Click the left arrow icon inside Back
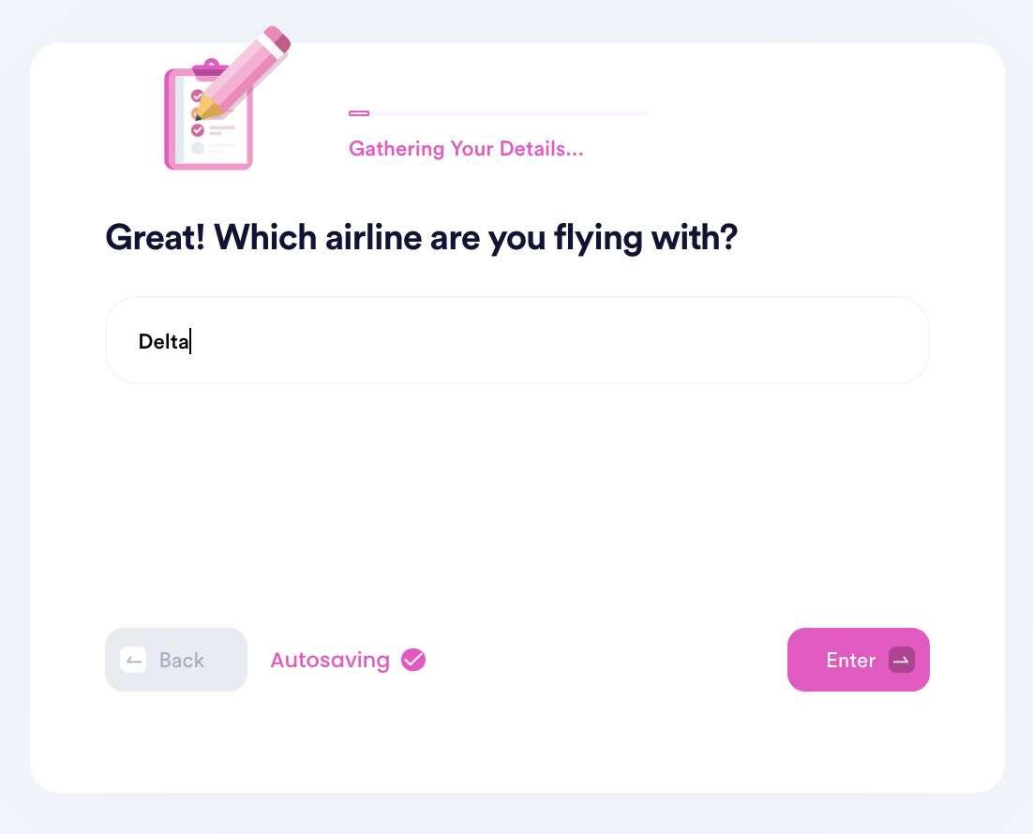The width and height of the screenshot is (1033, 834). 133,660
